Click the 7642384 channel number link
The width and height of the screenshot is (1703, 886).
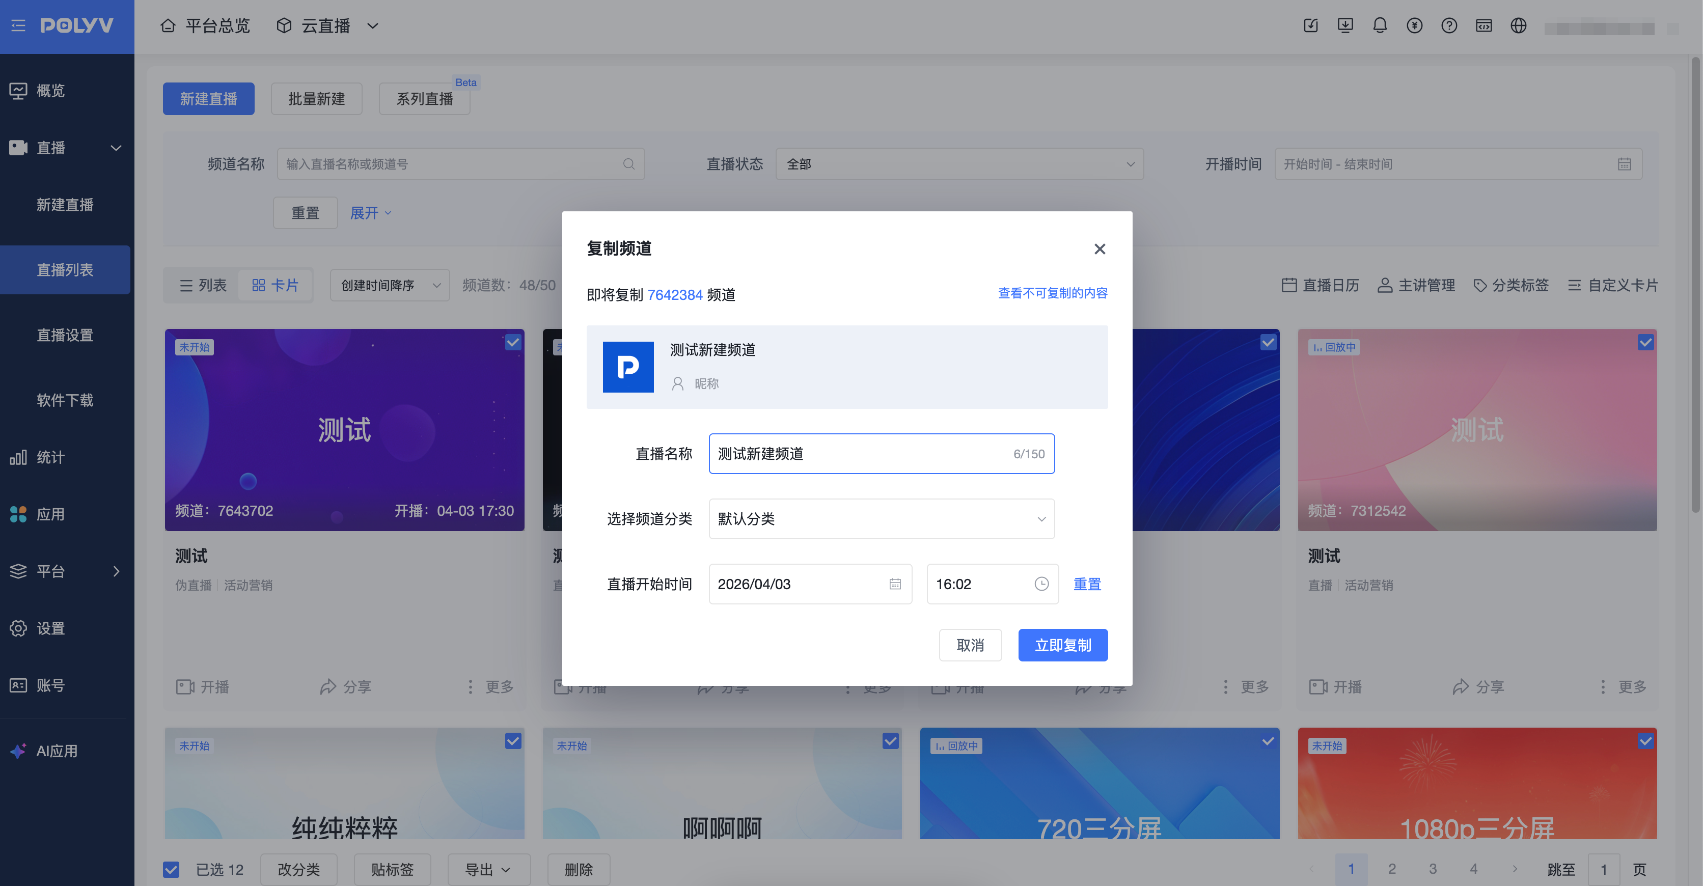coord(675,295)
